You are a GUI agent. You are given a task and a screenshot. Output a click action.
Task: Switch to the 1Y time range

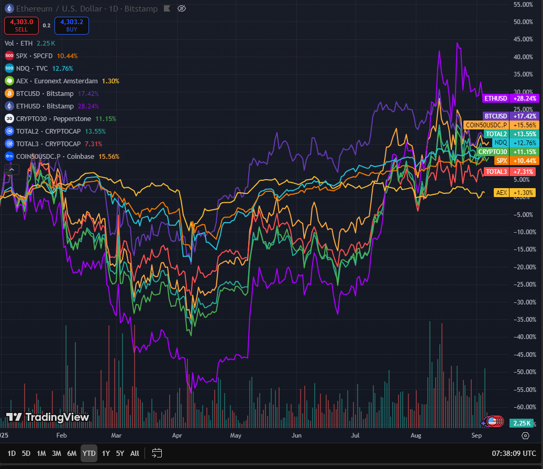(106, 453)
